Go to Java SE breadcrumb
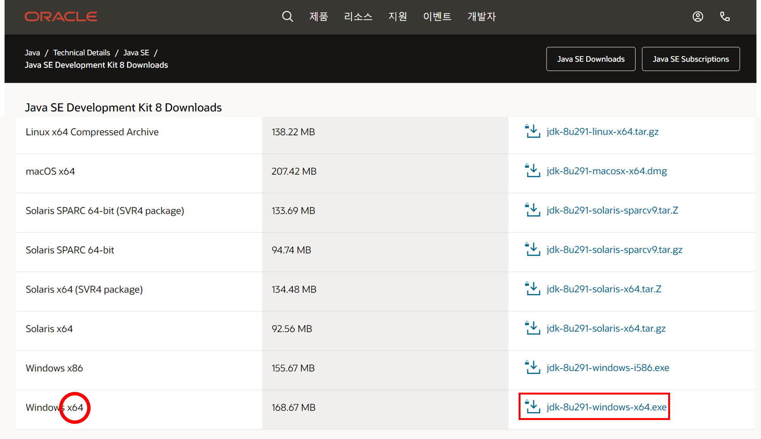Screen dimensions: 761x439 (x=136, y=53)
